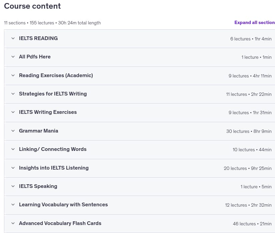Screen dimensions: 275x233
Task: Click Strategies for IELTS Writing title
Action: [53, 94]
